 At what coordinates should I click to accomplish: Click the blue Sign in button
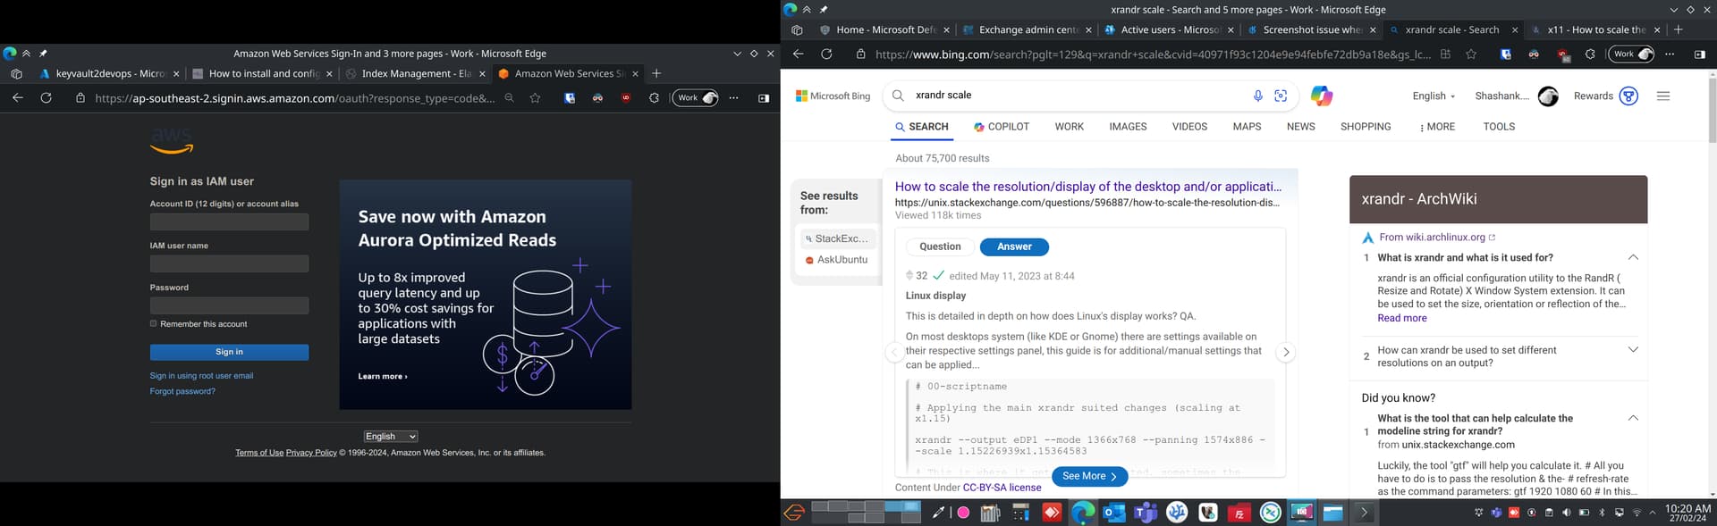229,352
